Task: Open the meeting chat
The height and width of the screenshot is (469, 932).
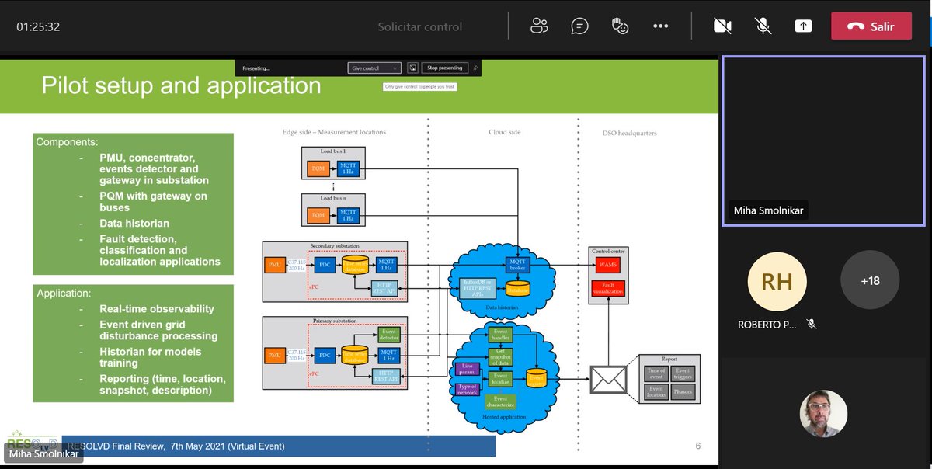Action: (x=579, y=26)
